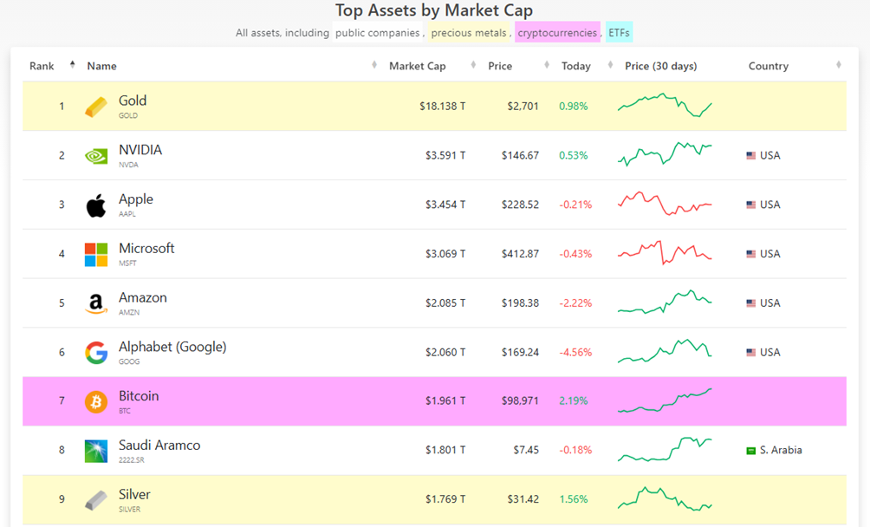Click Microsoft's 30-day price chart
Image resolution: width=870 pixels, height=527 pixels.
pos(665,253)
